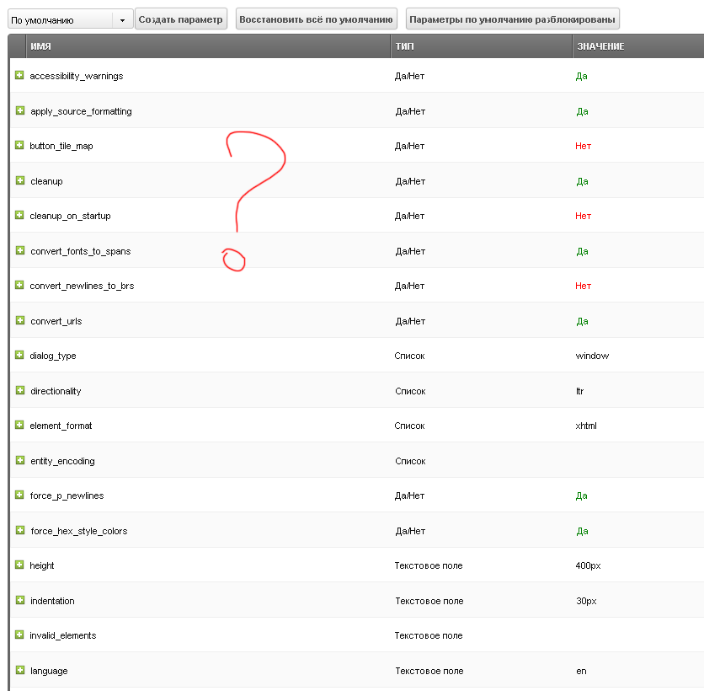
Task: Expand the apply_source_formatting row plus icon
Action: pyautogui.click(x=20, y=110)
